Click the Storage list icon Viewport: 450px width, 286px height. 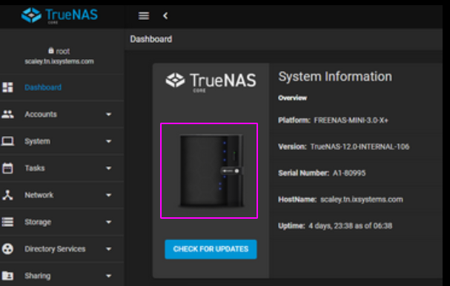pos(7,222)
